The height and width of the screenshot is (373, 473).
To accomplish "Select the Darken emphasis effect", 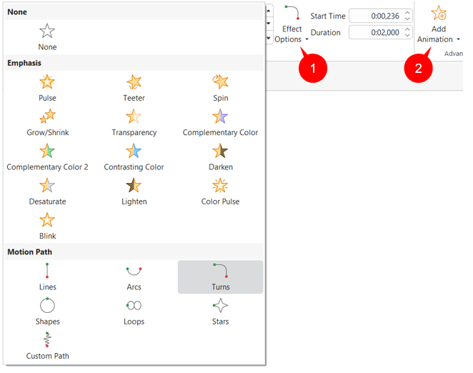I will tap(220, 151).
